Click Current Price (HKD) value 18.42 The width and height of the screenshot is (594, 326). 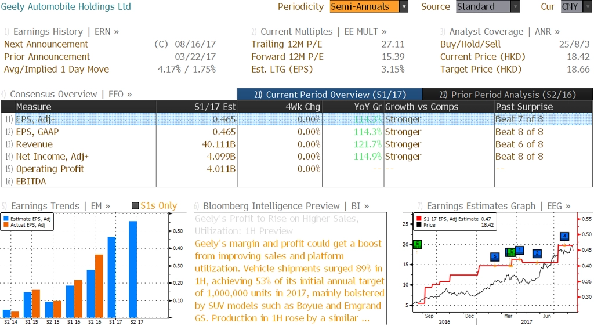pos(578,57)
